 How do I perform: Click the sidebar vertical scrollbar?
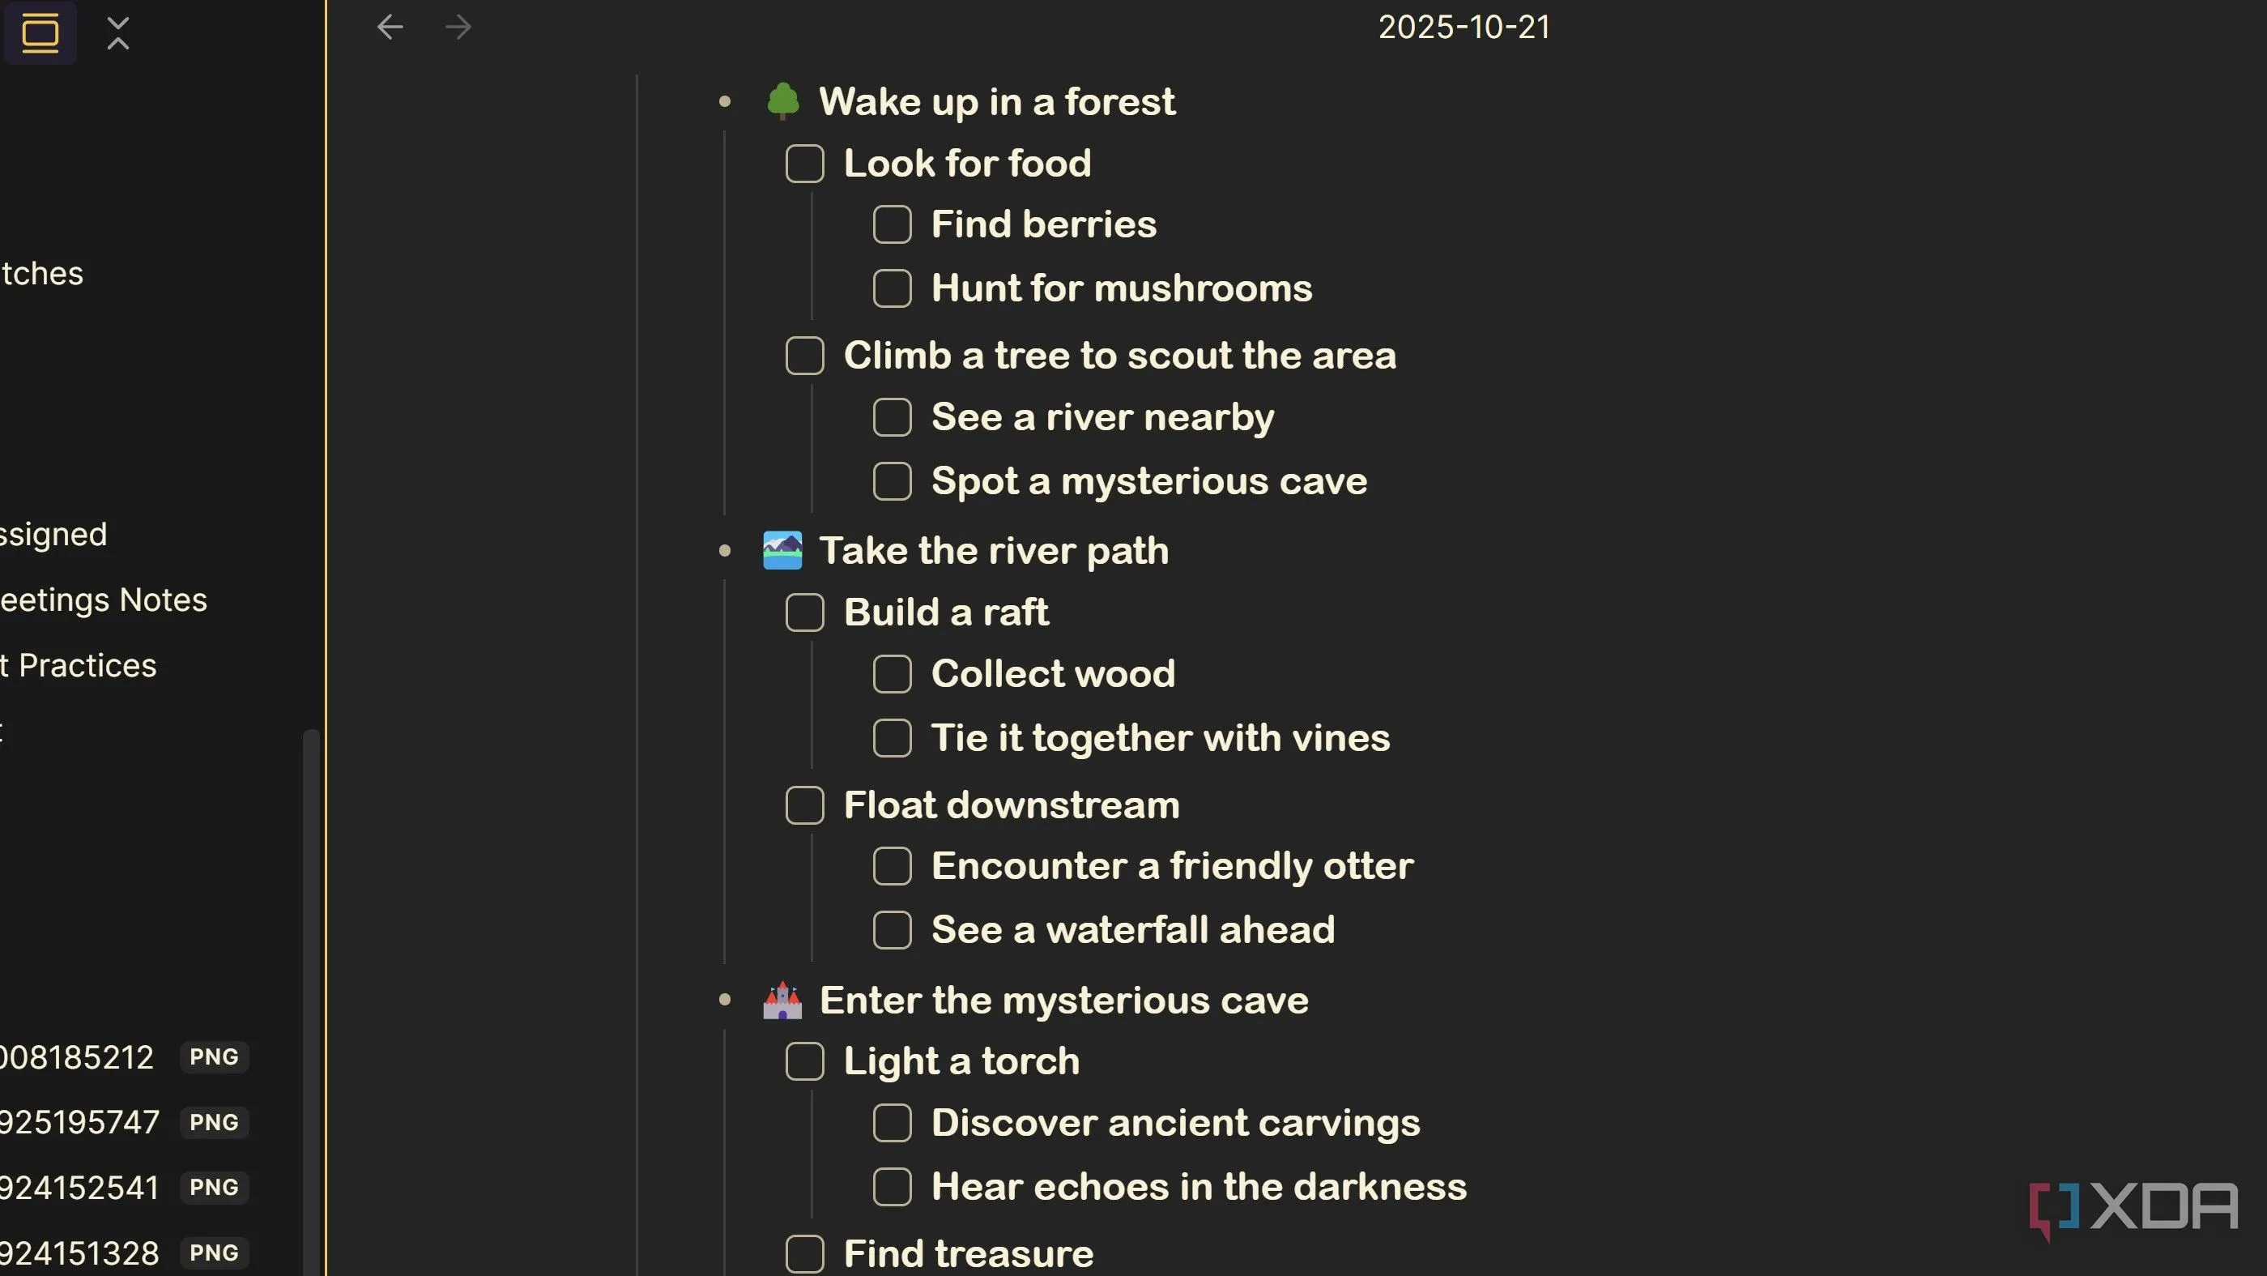point(309,968)
